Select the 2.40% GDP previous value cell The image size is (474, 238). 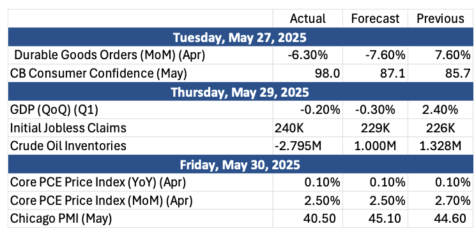[x=440, y=110]
